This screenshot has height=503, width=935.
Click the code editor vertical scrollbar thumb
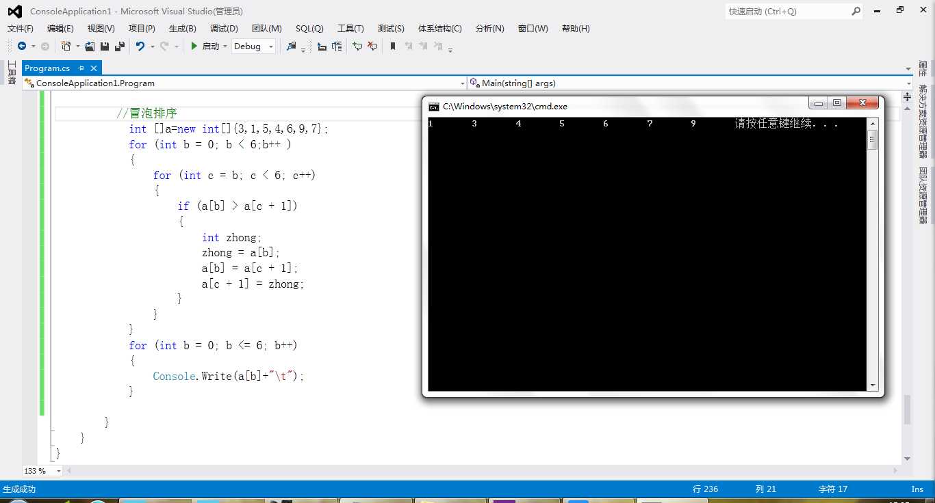[908, 409]
